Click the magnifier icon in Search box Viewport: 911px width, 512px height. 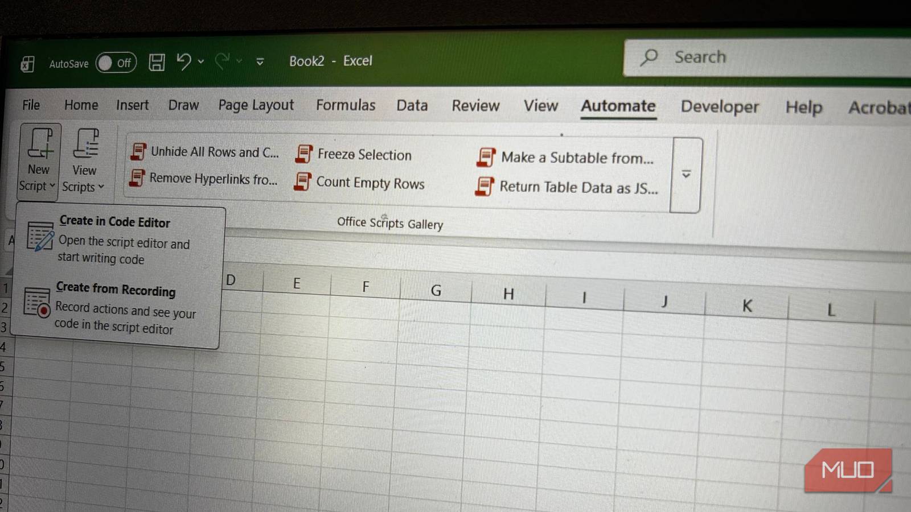(x=649, y=57)
